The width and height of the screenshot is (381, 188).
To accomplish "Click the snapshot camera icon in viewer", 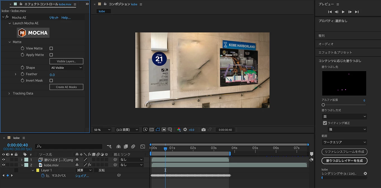I will coord(203,130).
